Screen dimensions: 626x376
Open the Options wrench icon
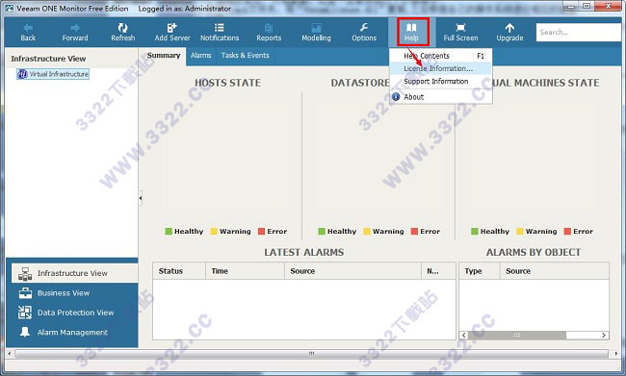click(x=364, y=28)
